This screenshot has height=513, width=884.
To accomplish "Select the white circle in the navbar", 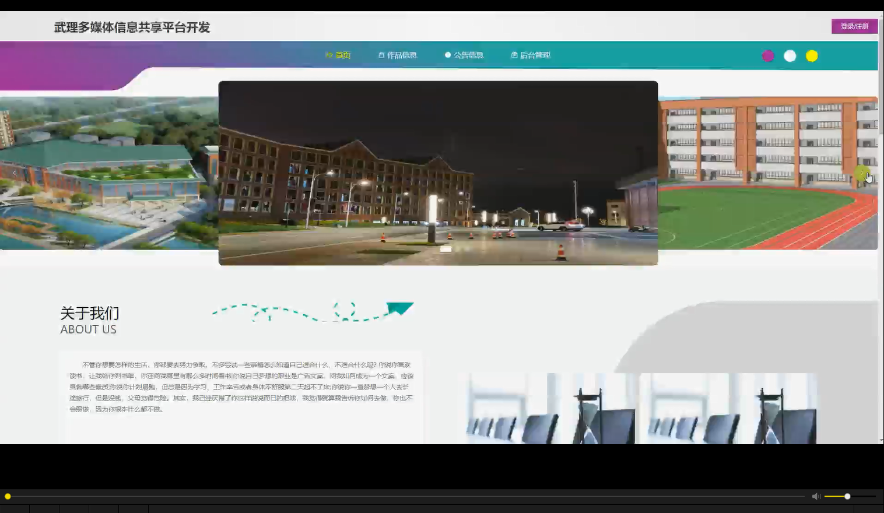I will (790, 56).
